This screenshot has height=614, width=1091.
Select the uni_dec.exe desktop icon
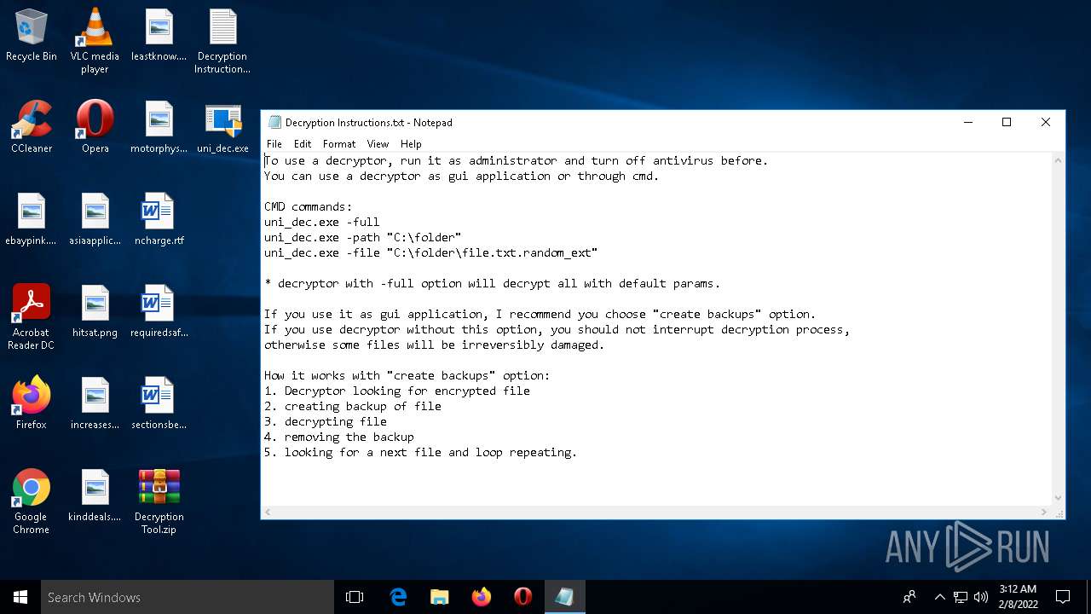tap(222, 128)
